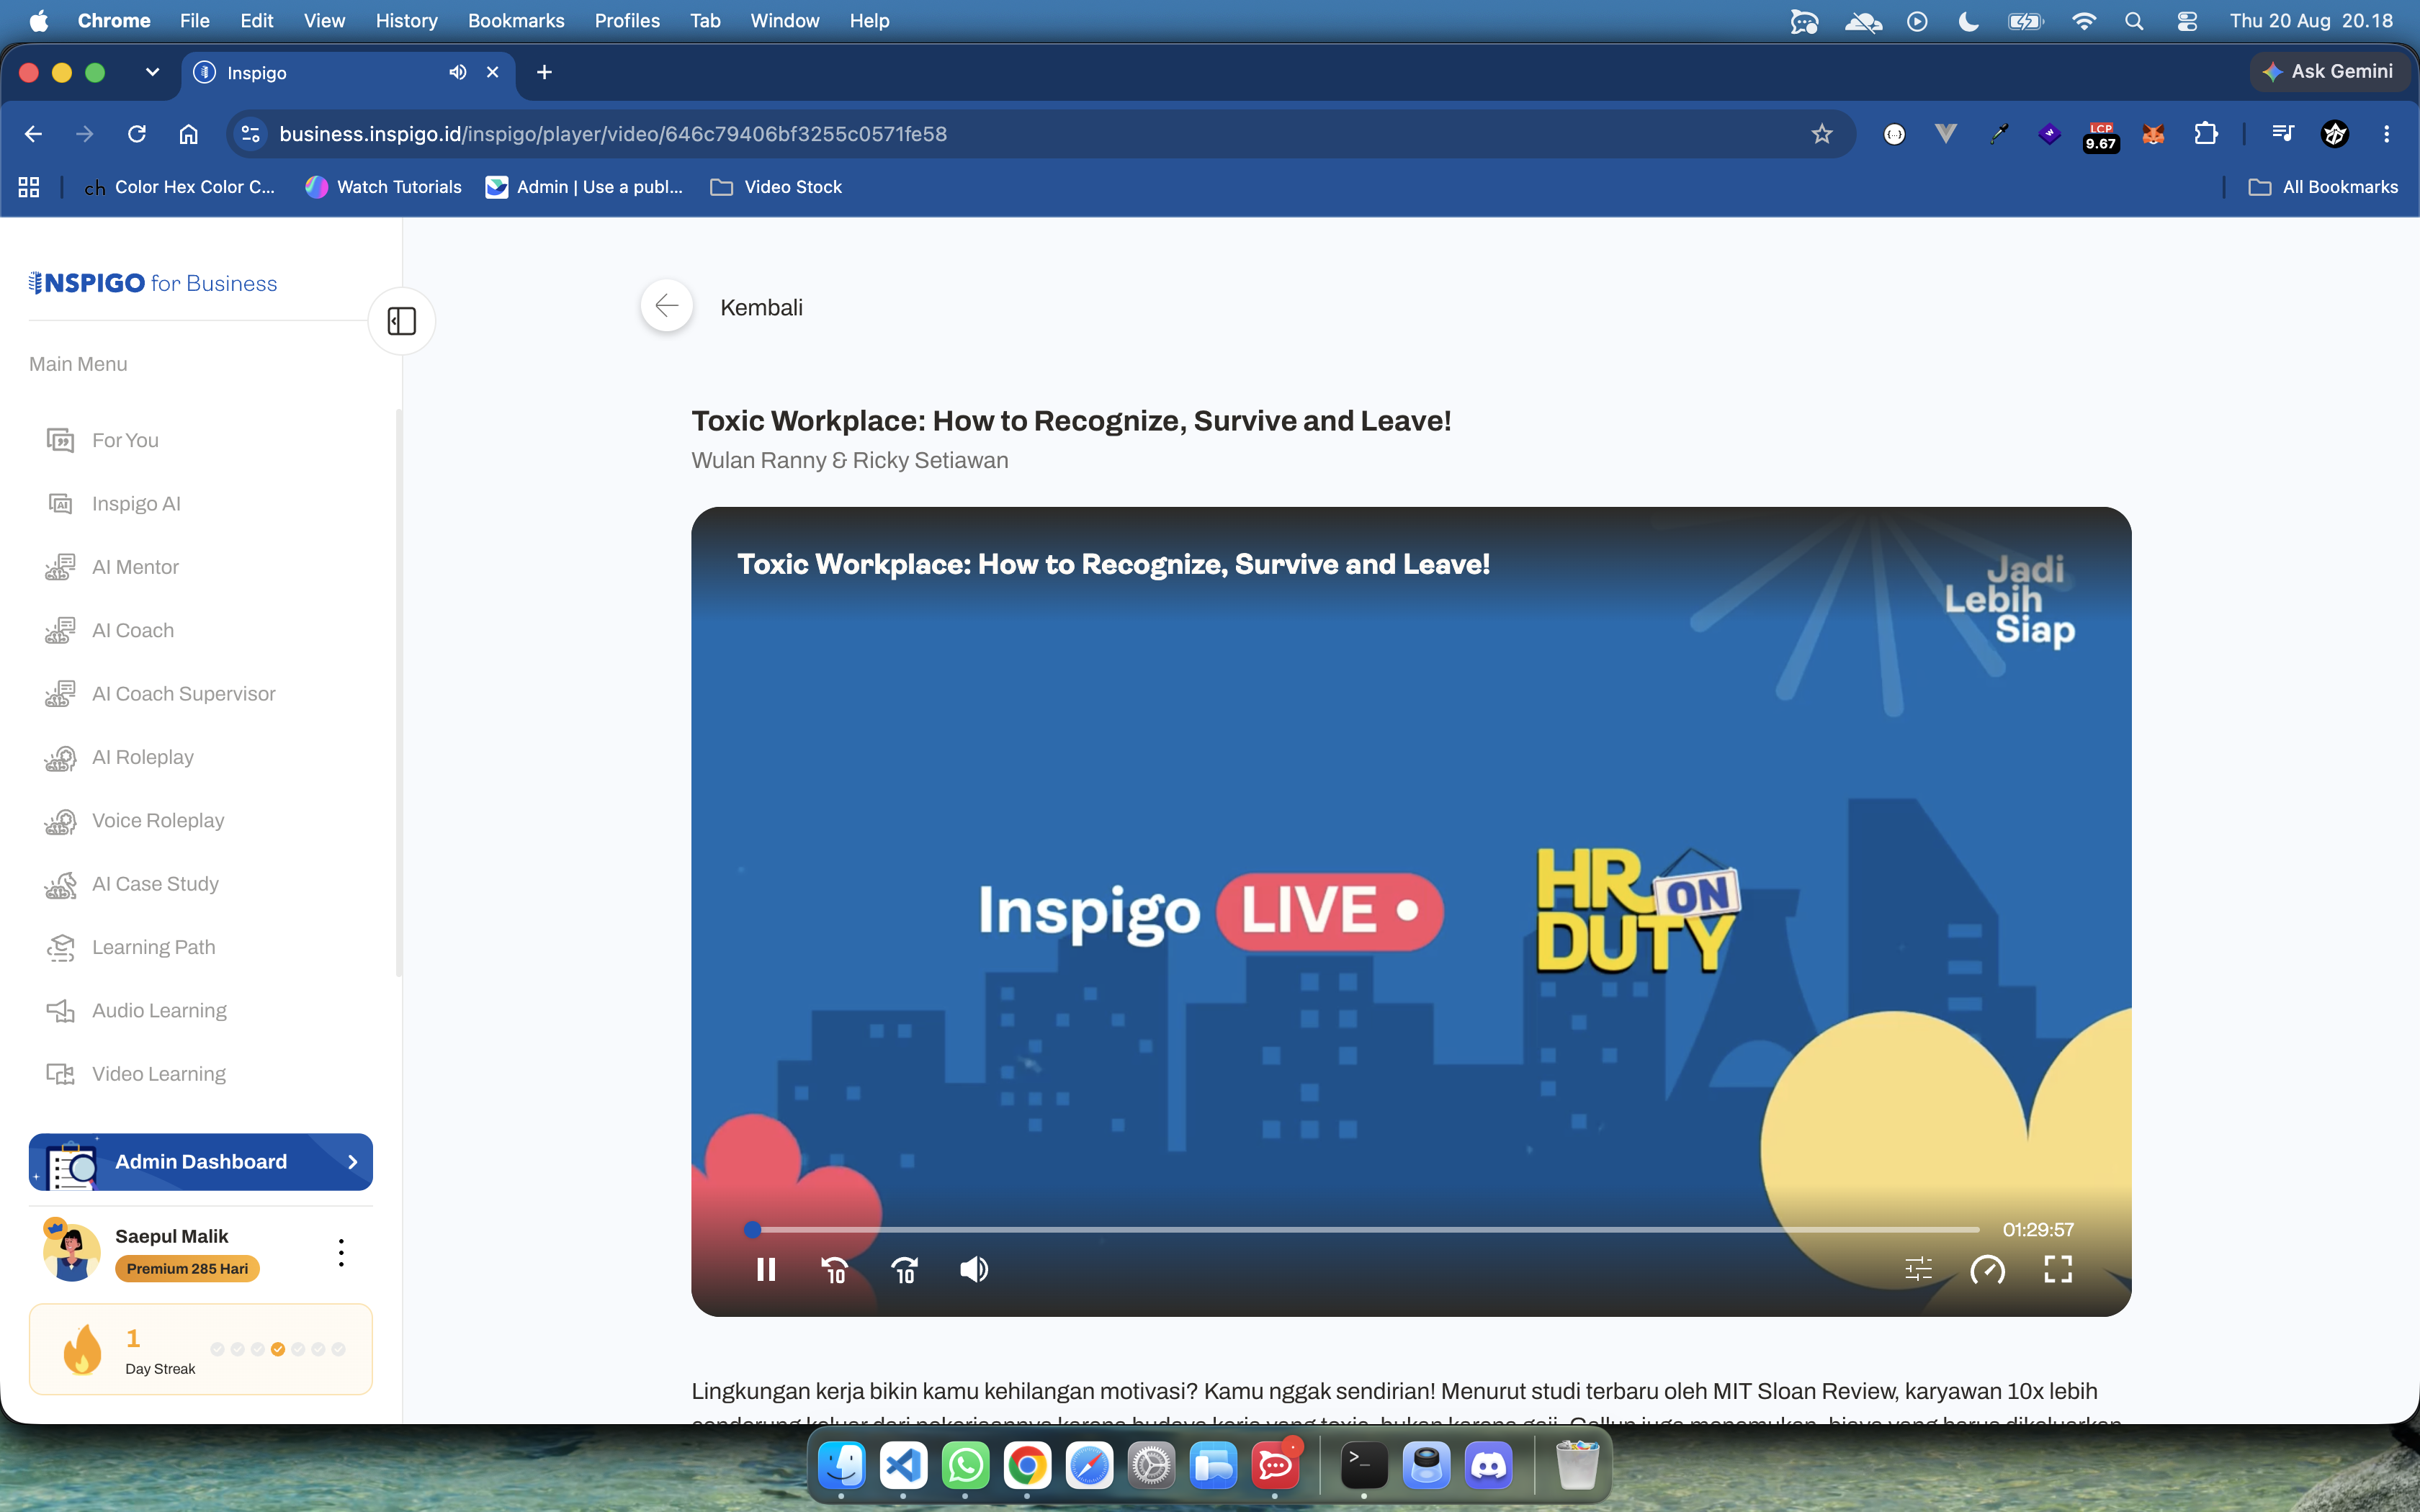Reload the current page
This screenshot has height=1512, width=2420.
[137, 133]
